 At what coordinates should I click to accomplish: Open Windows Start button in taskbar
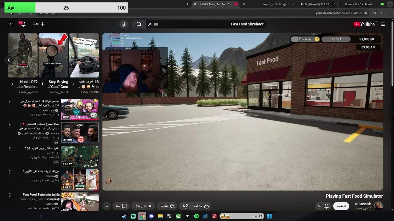coord(269,216)
